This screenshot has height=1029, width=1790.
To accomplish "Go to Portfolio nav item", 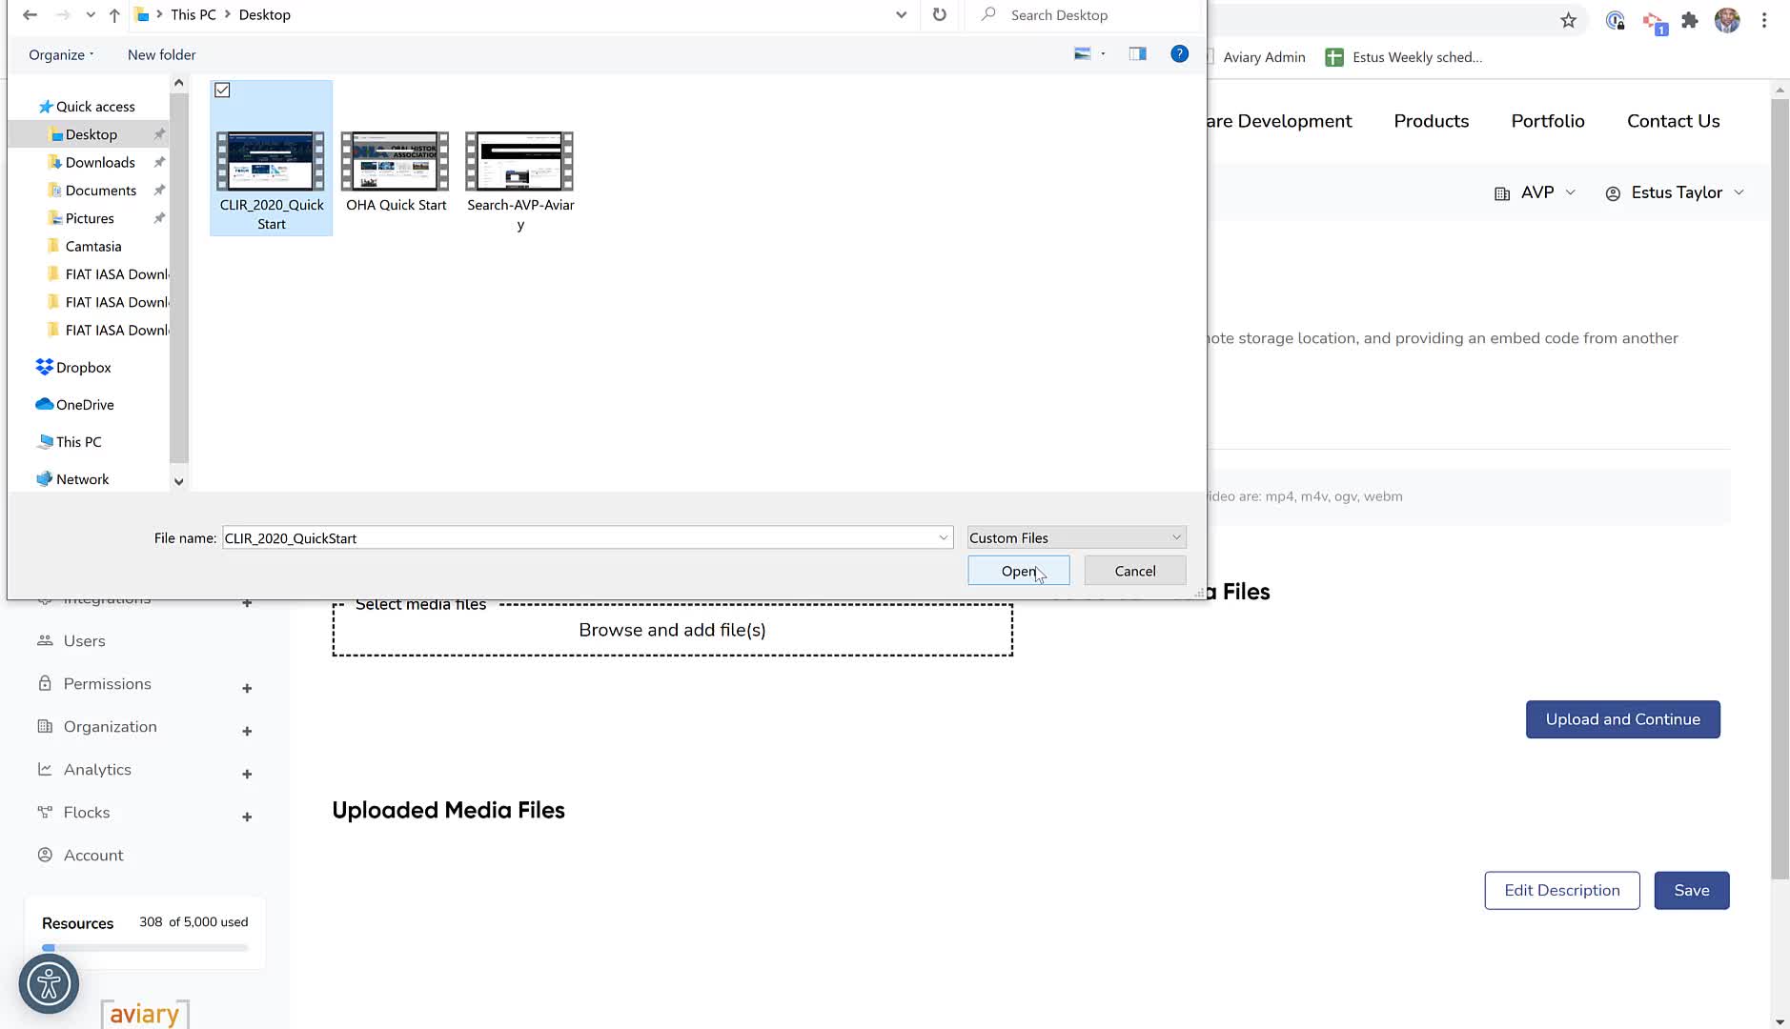I will (x=1548, y=121).
